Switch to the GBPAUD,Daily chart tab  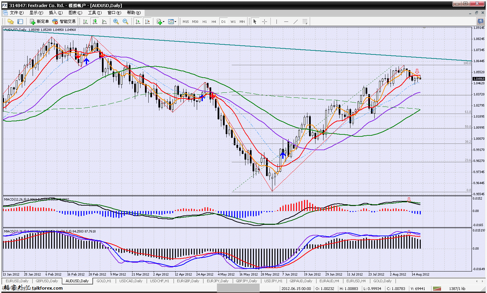pos(301,281)
